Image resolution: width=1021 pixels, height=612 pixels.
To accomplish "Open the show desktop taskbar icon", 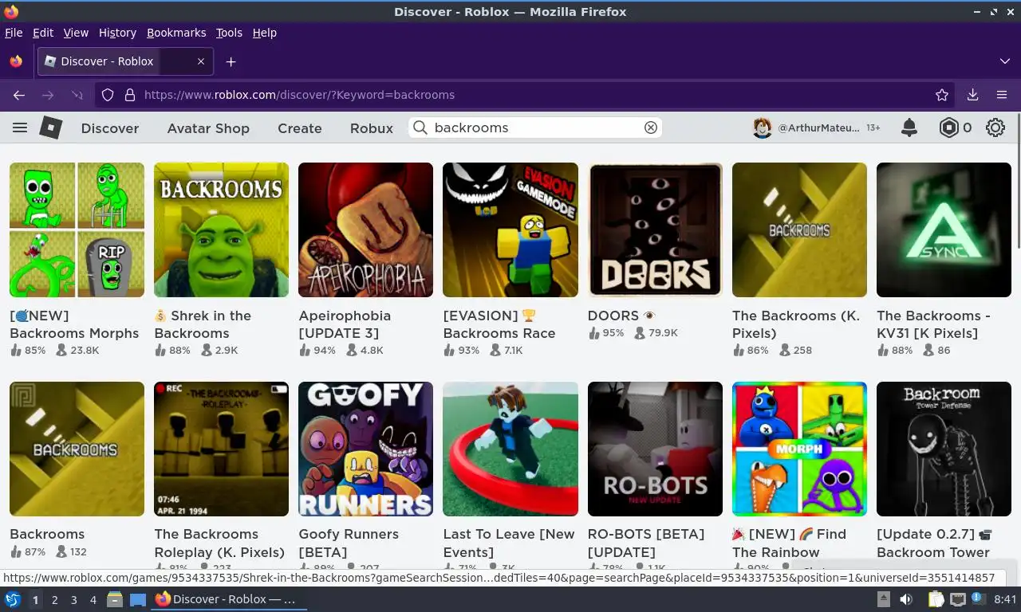I will click(138, 599).
